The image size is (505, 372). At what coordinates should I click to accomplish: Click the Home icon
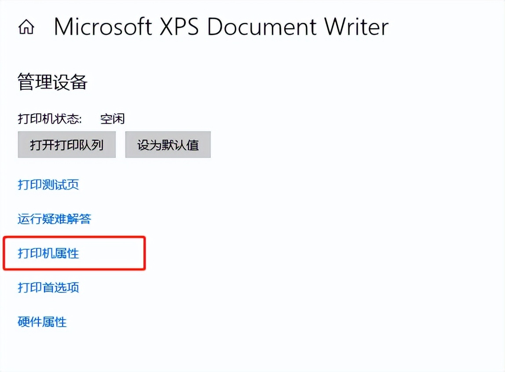tap(26, 28)
